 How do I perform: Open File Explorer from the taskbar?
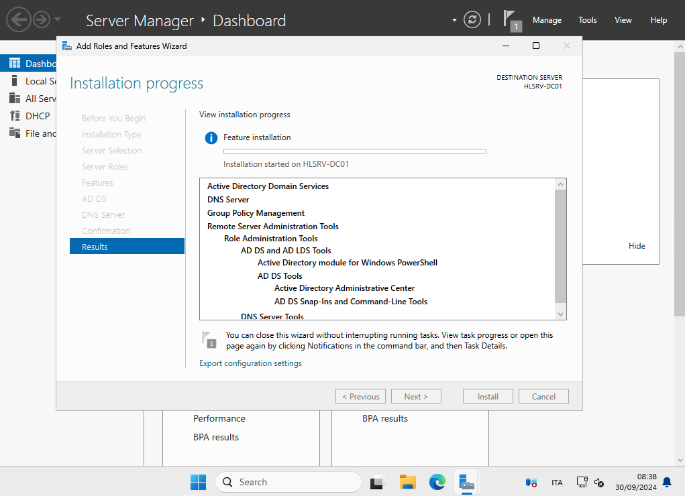[408, 482]
